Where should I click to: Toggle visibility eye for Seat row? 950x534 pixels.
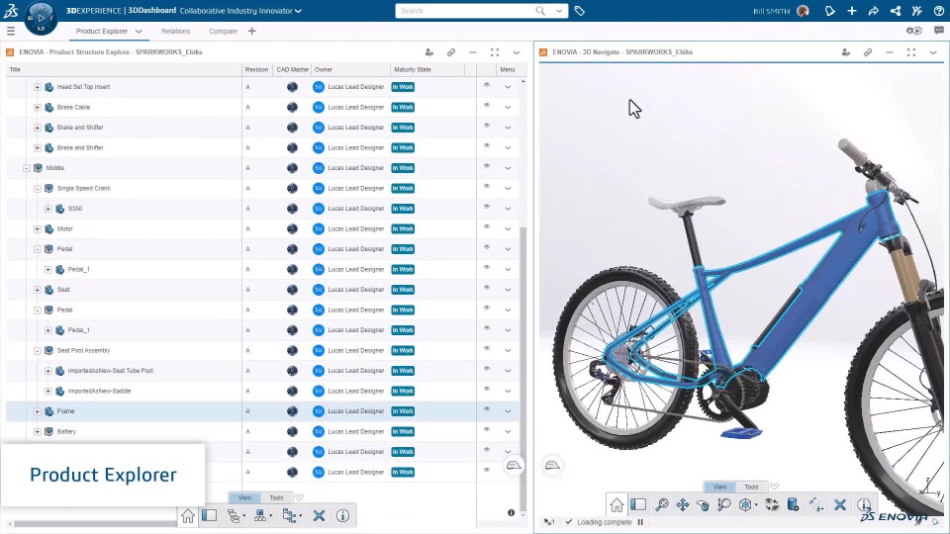(x=487, y=288)
